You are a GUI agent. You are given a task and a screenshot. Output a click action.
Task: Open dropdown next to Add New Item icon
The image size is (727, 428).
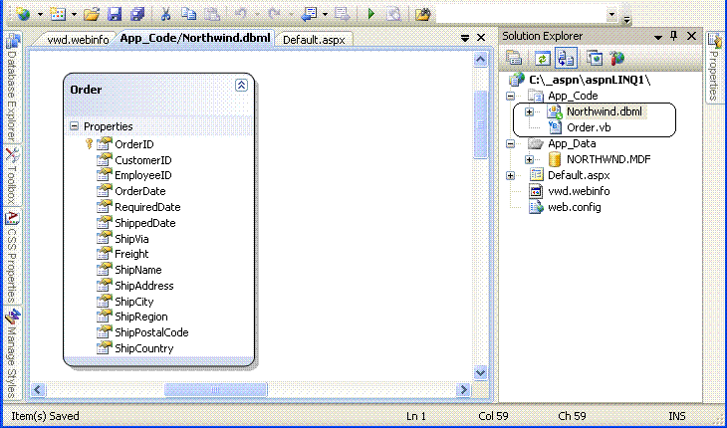click(74, 15)
